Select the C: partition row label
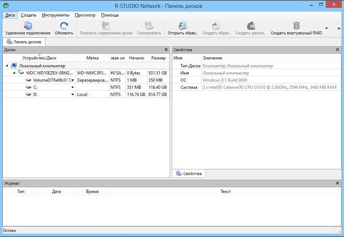The height and width of the screenshot is (237, 344). 35,87
